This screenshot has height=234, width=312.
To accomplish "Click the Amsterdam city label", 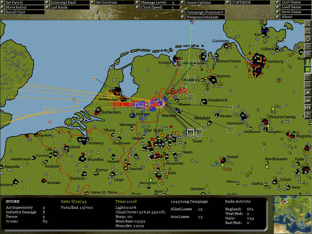I will [x=108, y=99].
